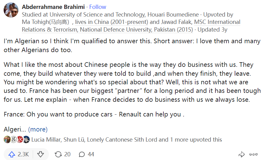Image resolution: width=265 pixels, height=160 pixels.
Task: Click the last upvoter avatar icon
Action: [x=27, y=139]
